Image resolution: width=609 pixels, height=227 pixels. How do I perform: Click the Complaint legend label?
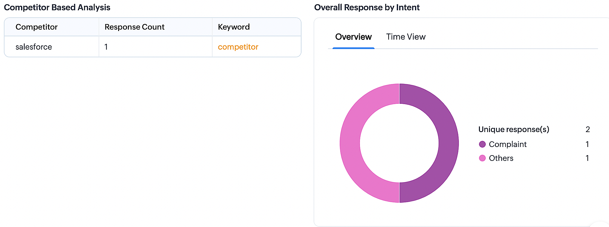pos(508,144)
